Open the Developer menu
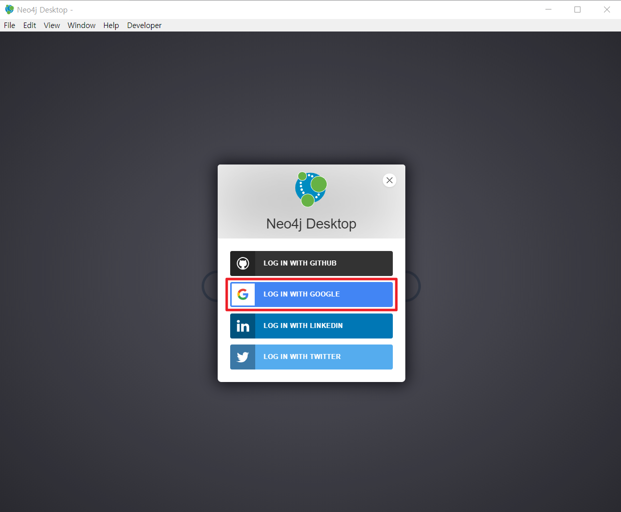The width and height of the screenshot is (621, 512). tap(144, 25)
